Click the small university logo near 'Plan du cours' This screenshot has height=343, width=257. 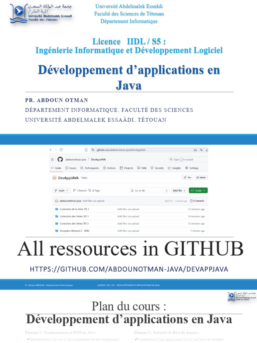242,296
